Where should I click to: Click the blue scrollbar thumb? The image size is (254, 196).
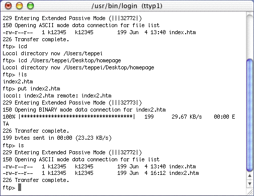(x=249, y=115)
